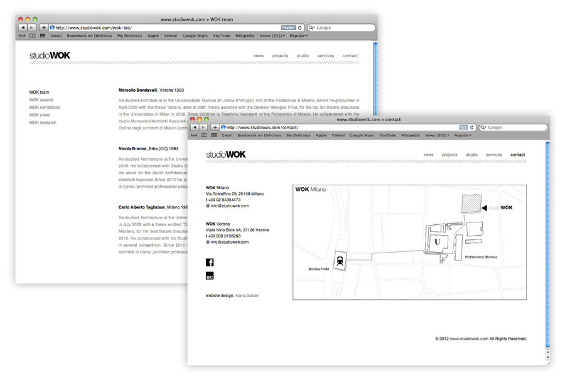Screen dimensions: 565x377
Task: Click Reader button in WOK team window
Action: (288, 28)
